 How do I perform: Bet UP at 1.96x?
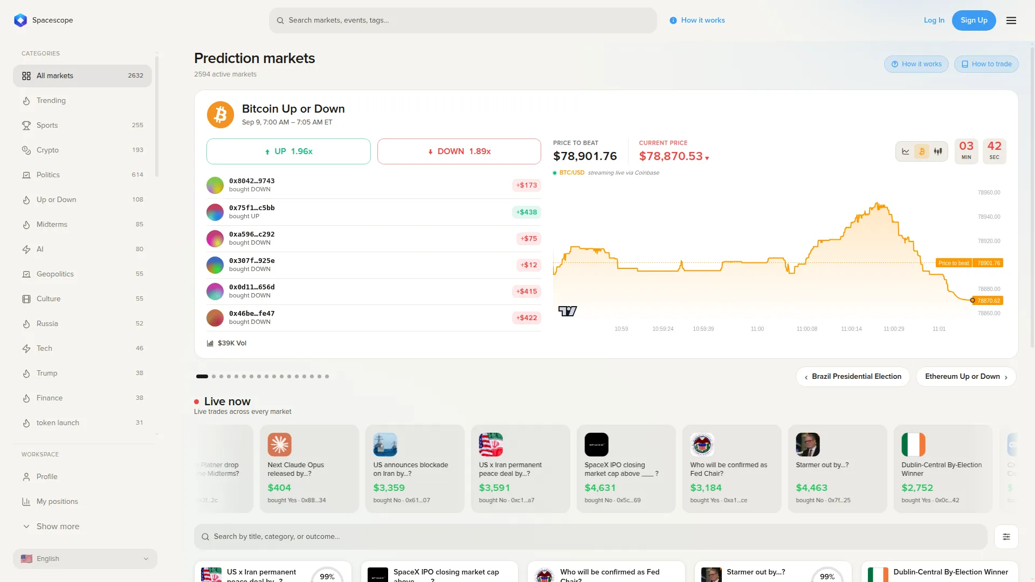pyautogui.click(x=288, y=151)
